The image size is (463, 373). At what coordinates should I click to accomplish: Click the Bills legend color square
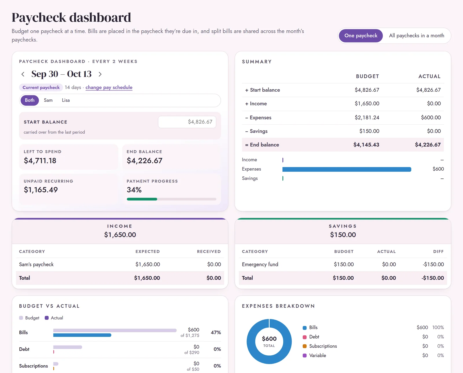[305, 328]
